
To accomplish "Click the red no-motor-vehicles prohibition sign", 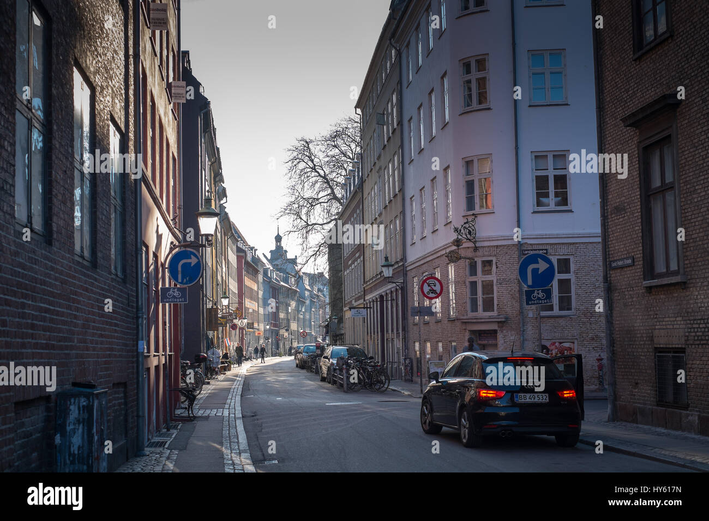I will tap(431, 288).
